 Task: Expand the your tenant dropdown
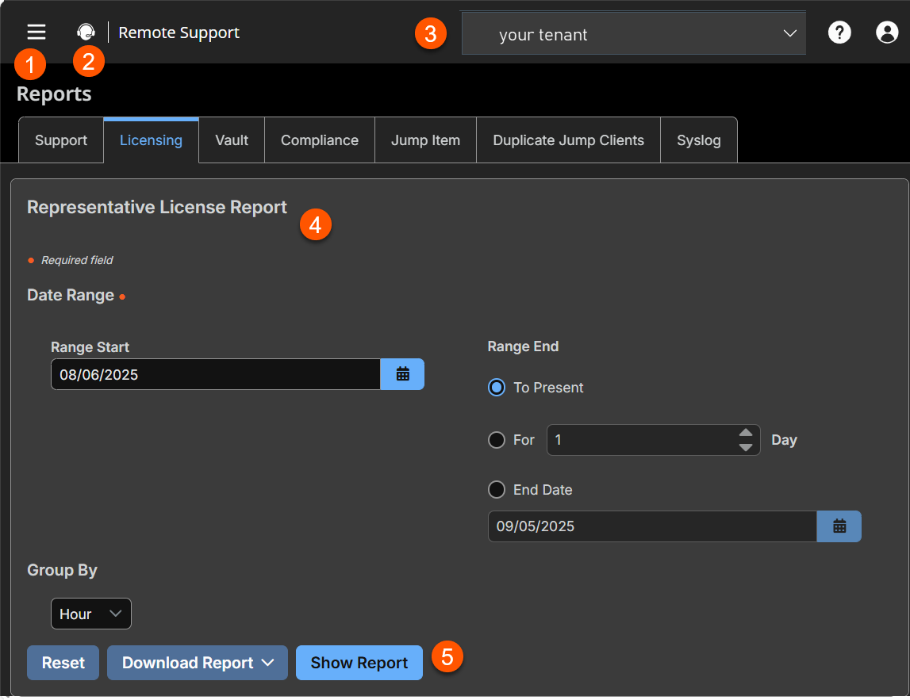(x=633, y=34)
